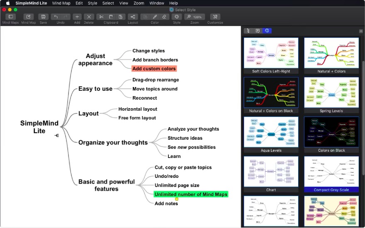Image resolution: width=365 pixels, height=228 pixels.
Task: Select the Adjust appearance topic
Action: tap(96, 60)
